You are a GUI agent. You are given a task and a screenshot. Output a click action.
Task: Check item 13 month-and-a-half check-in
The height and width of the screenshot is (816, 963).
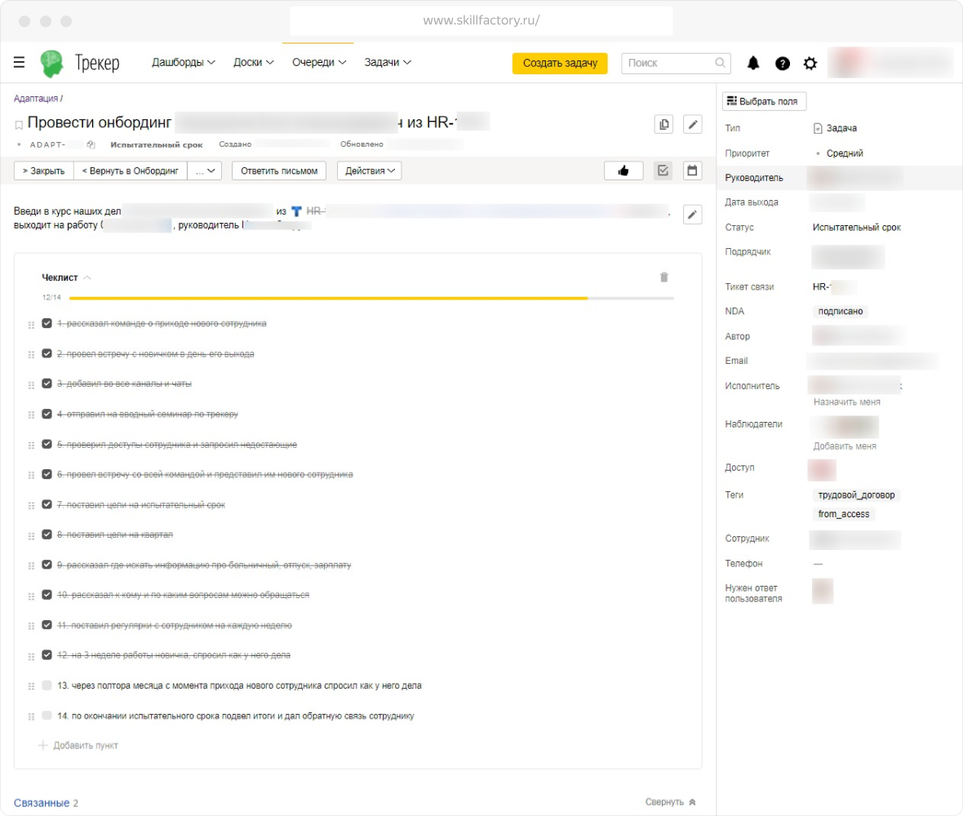(x=47, y=685)
